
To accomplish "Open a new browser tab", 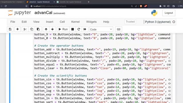I will coord(89,2).
